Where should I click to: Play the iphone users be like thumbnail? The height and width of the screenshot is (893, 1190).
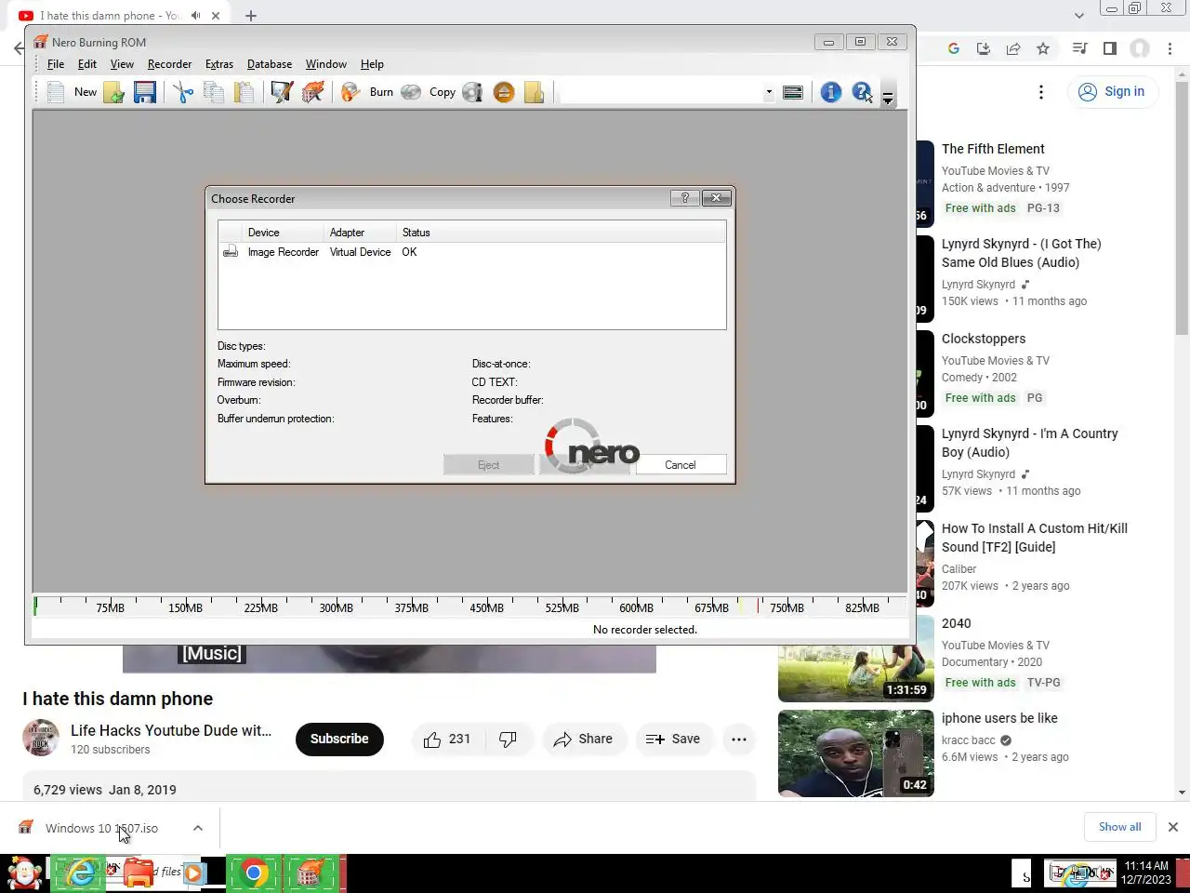click(856, 753)
